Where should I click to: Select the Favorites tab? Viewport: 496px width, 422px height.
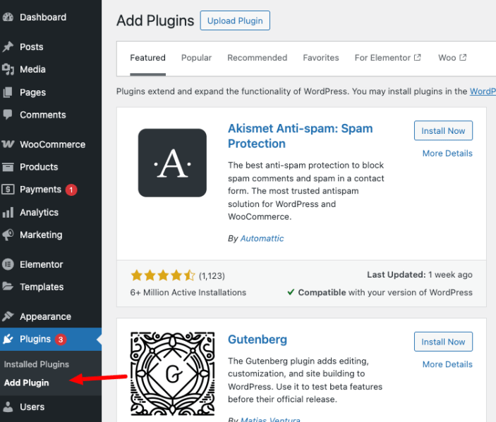point(321,58)
